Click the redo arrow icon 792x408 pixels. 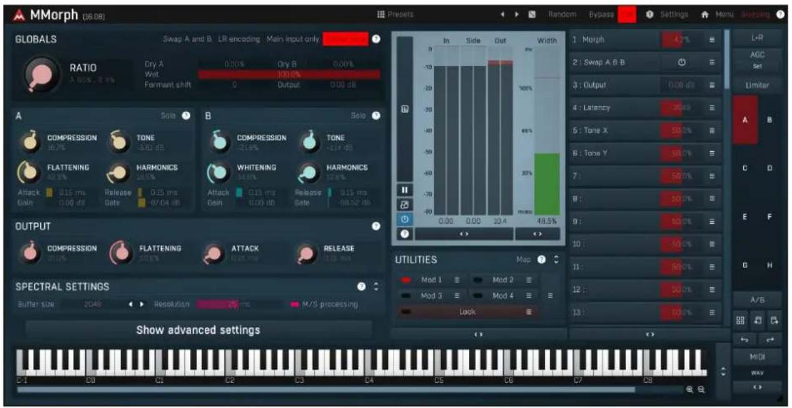pos(770,339)
